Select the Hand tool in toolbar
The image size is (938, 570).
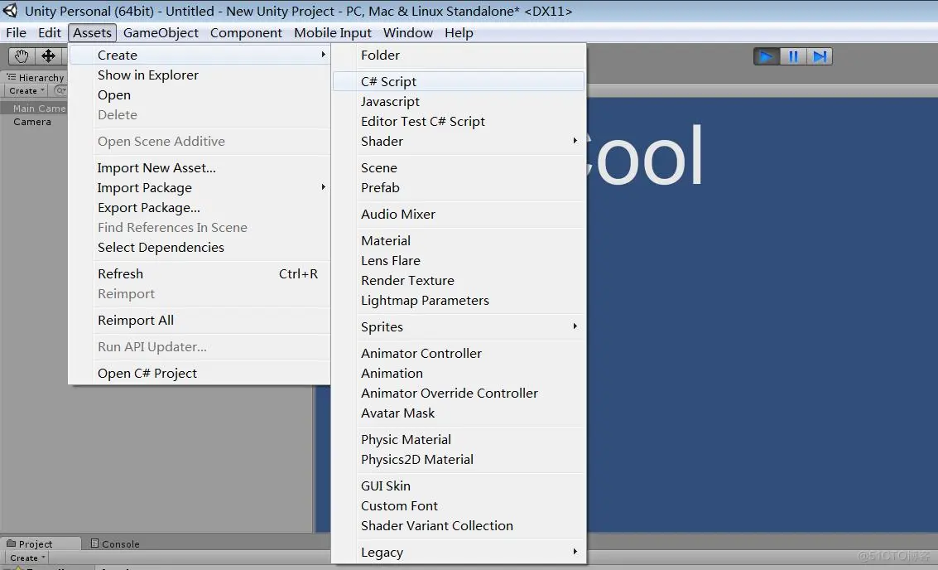pyautogui.click(x=22, y=56)
